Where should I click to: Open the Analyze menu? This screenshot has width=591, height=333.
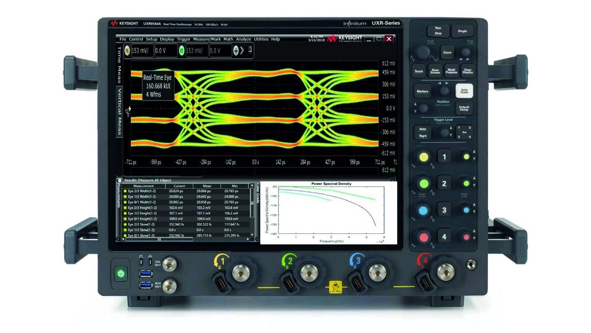click(244, 39)
